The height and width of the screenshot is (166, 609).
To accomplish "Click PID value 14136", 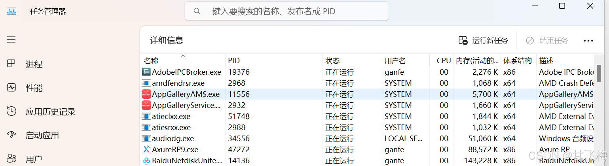I will point(239,160).
